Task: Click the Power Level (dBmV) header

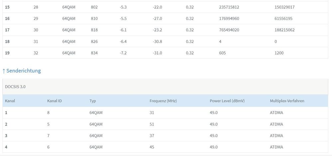Action: [227, 100]
